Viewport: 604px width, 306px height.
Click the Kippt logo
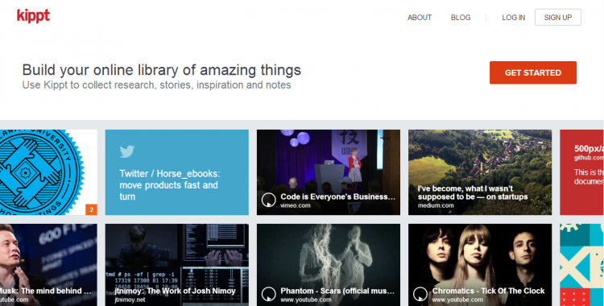tap(33, 16)
